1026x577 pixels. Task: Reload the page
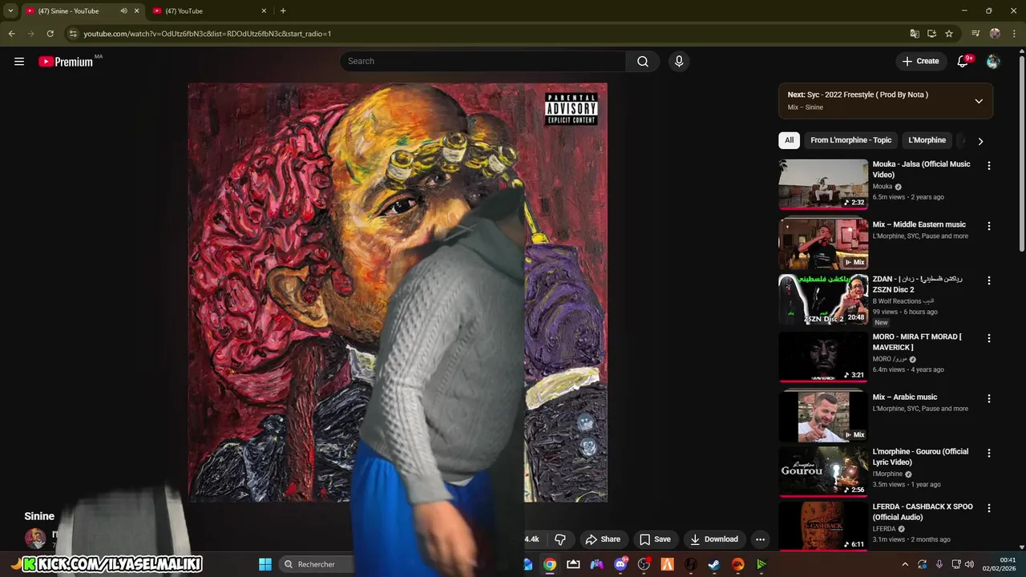pos(50,34)
